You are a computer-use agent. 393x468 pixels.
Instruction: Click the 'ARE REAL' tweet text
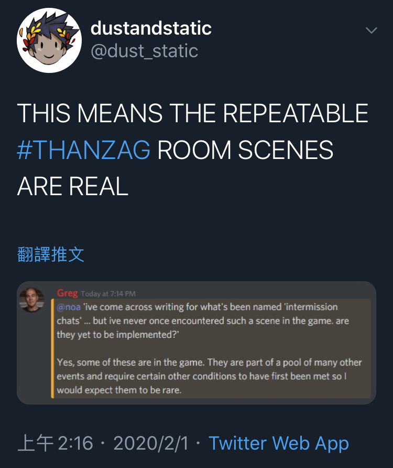coord(73,186)
